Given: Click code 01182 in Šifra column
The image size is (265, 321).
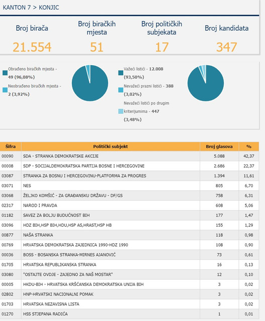Looking at the screenshot, I should pyautogui.click(x=8, y=215).
